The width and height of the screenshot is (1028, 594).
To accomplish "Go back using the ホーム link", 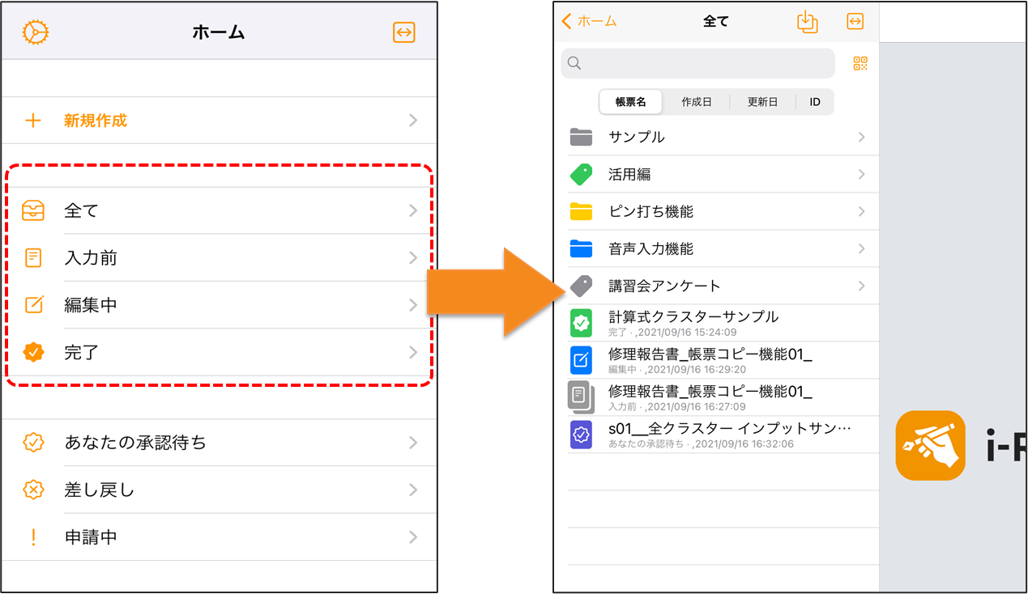I will (590, 22).
